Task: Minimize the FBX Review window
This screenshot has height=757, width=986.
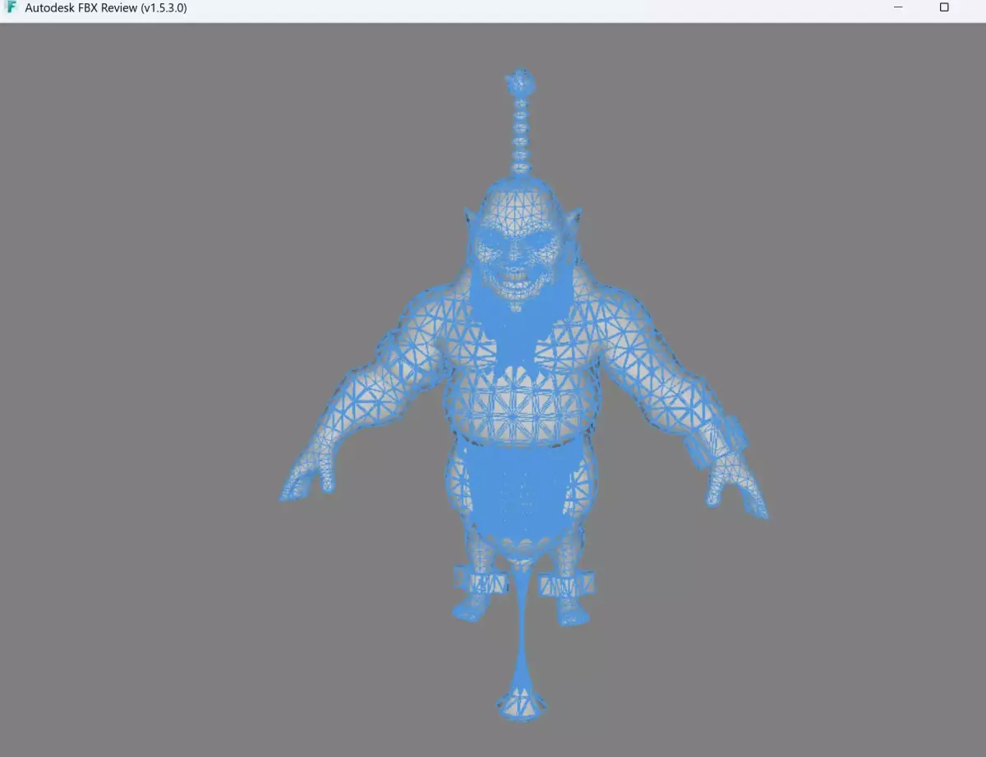Action: tap(898, 7)
